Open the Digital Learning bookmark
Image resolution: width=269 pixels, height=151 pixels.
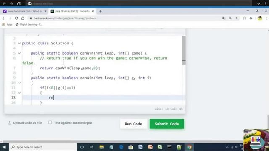pos(29,24)
